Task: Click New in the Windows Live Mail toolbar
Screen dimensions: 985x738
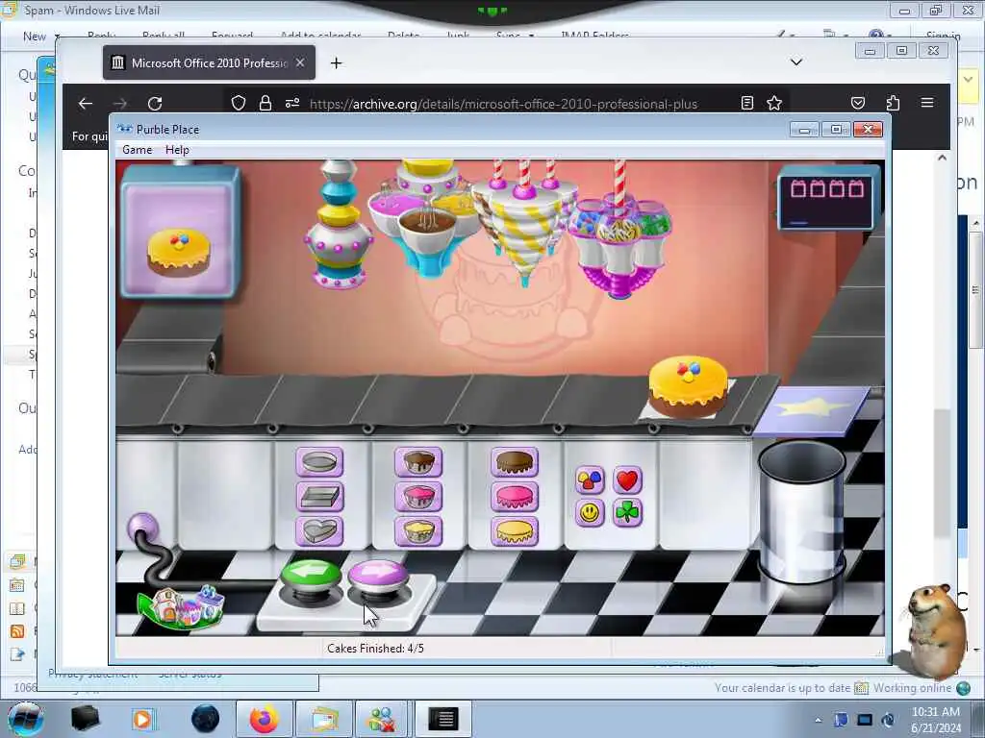Action: click(x=35, y=37)
